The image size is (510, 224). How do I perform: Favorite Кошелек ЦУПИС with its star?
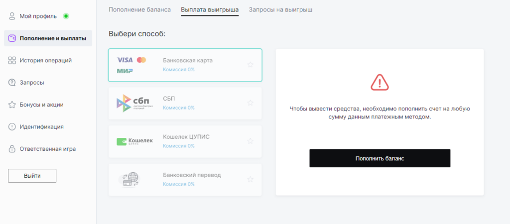click(250, 141)
